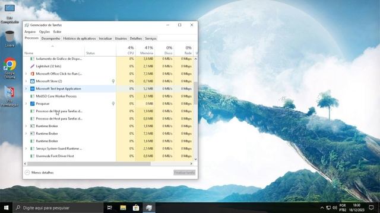Open Microsoft Store from the taskbar
This screenshot has width=380, height=213.
[136, 208]
